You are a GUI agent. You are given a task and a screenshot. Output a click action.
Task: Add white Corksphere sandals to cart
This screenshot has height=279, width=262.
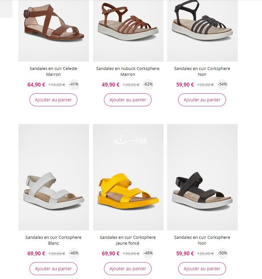point(53,269)
